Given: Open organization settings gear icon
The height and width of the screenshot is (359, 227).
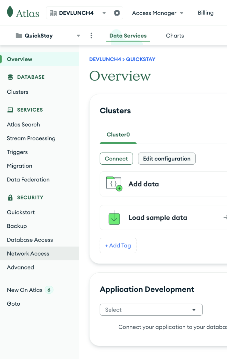Looking at the screenshot, I should click(117, 13).
